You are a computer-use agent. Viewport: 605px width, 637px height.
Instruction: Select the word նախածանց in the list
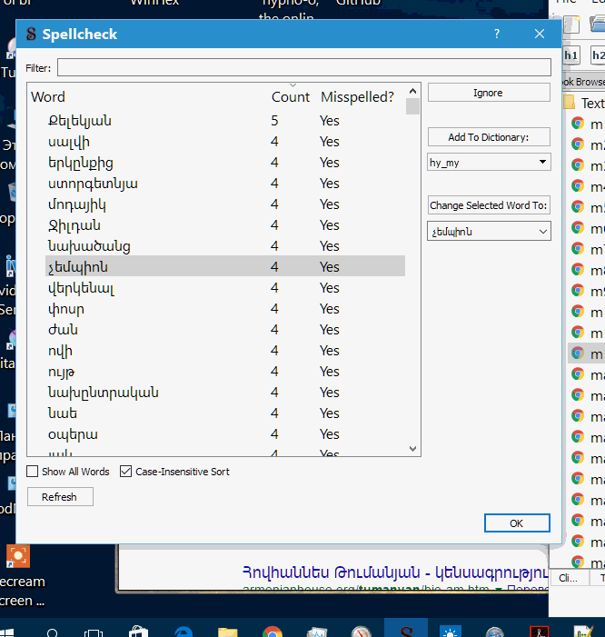[x=89, y=246]
